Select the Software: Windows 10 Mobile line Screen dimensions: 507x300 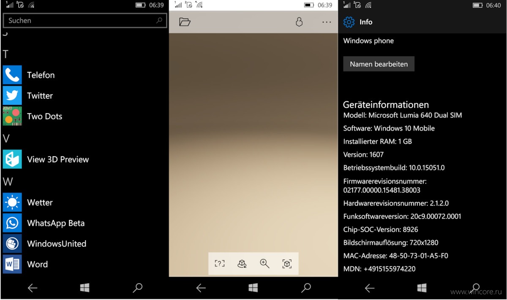[x=389, y=128]
